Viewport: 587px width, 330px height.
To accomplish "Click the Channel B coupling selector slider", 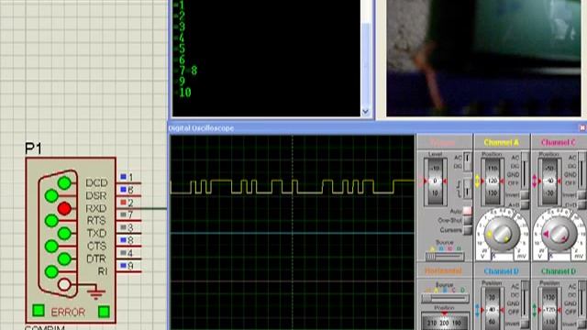I will (525, 299).
